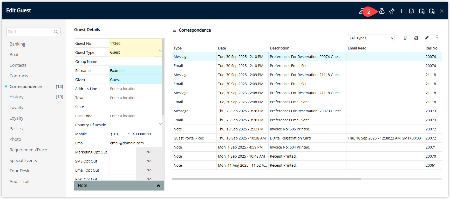The image size is (450, 199).
Task: Click the Town location field
Action: pos(136,98)
